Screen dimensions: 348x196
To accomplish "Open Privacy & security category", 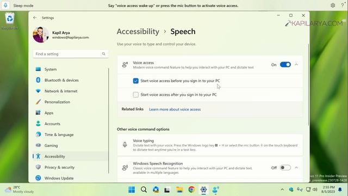I will [x=71, y=167].
